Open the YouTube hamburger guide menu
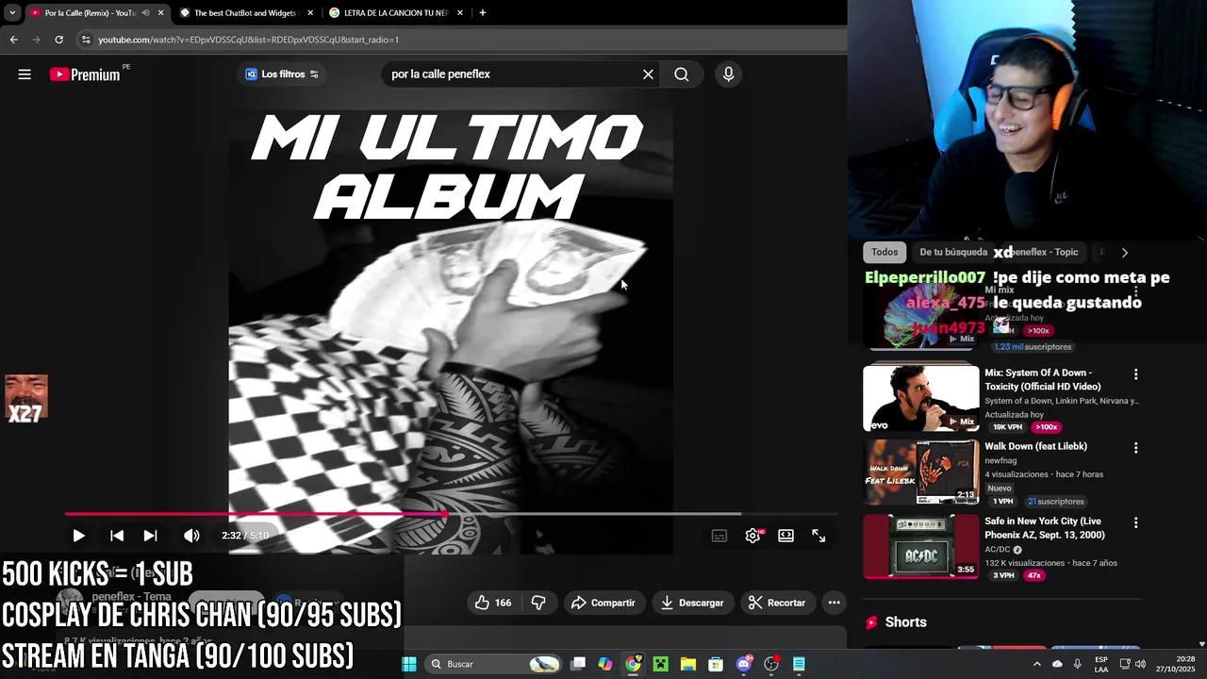The image size is (1207, 679). (25, 75)
